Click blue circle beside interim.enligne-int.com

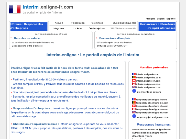(x=134, y=91)
